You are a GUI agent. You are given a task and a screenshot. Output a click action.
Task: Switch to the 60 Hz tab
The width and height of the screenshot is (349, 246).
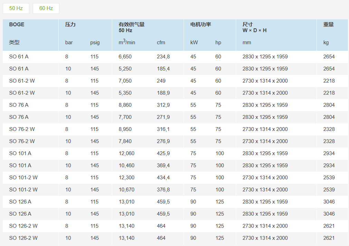[x=46, y=8]
